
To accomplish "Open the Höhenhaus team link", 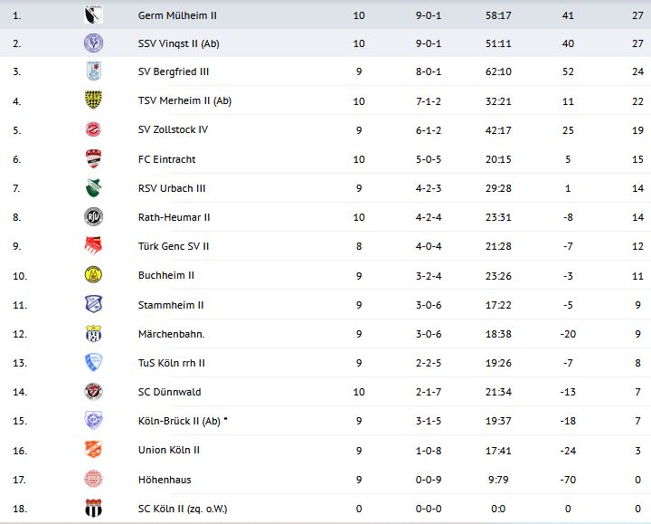I will pyautogui.click(x=165, y=480).
